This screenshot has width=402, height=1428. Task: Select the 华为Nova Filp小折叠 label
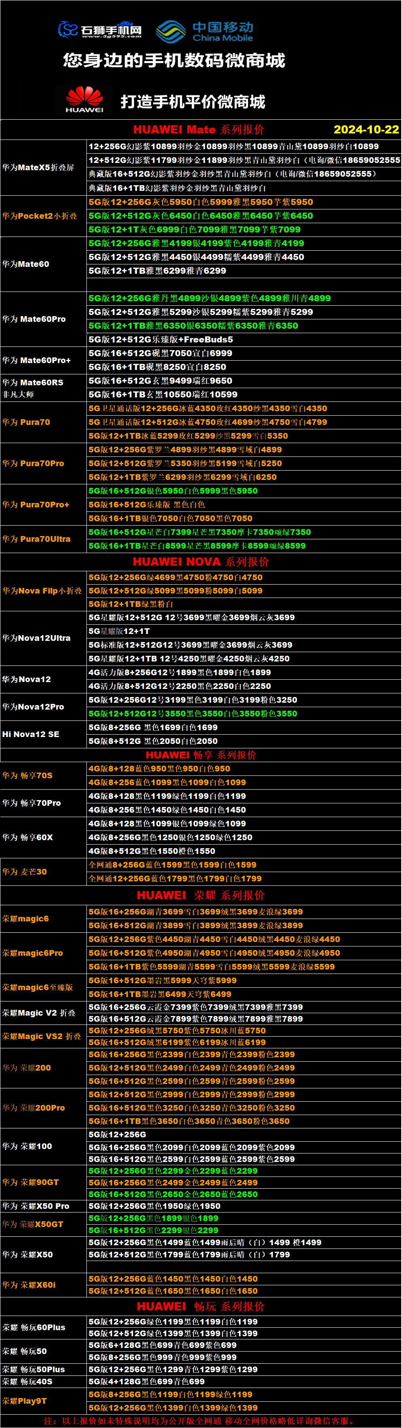[42, 591]
